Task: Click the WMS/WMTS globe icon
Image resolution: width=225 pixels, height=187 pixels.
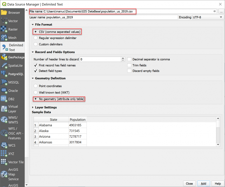Action: [x=4, y=119]
